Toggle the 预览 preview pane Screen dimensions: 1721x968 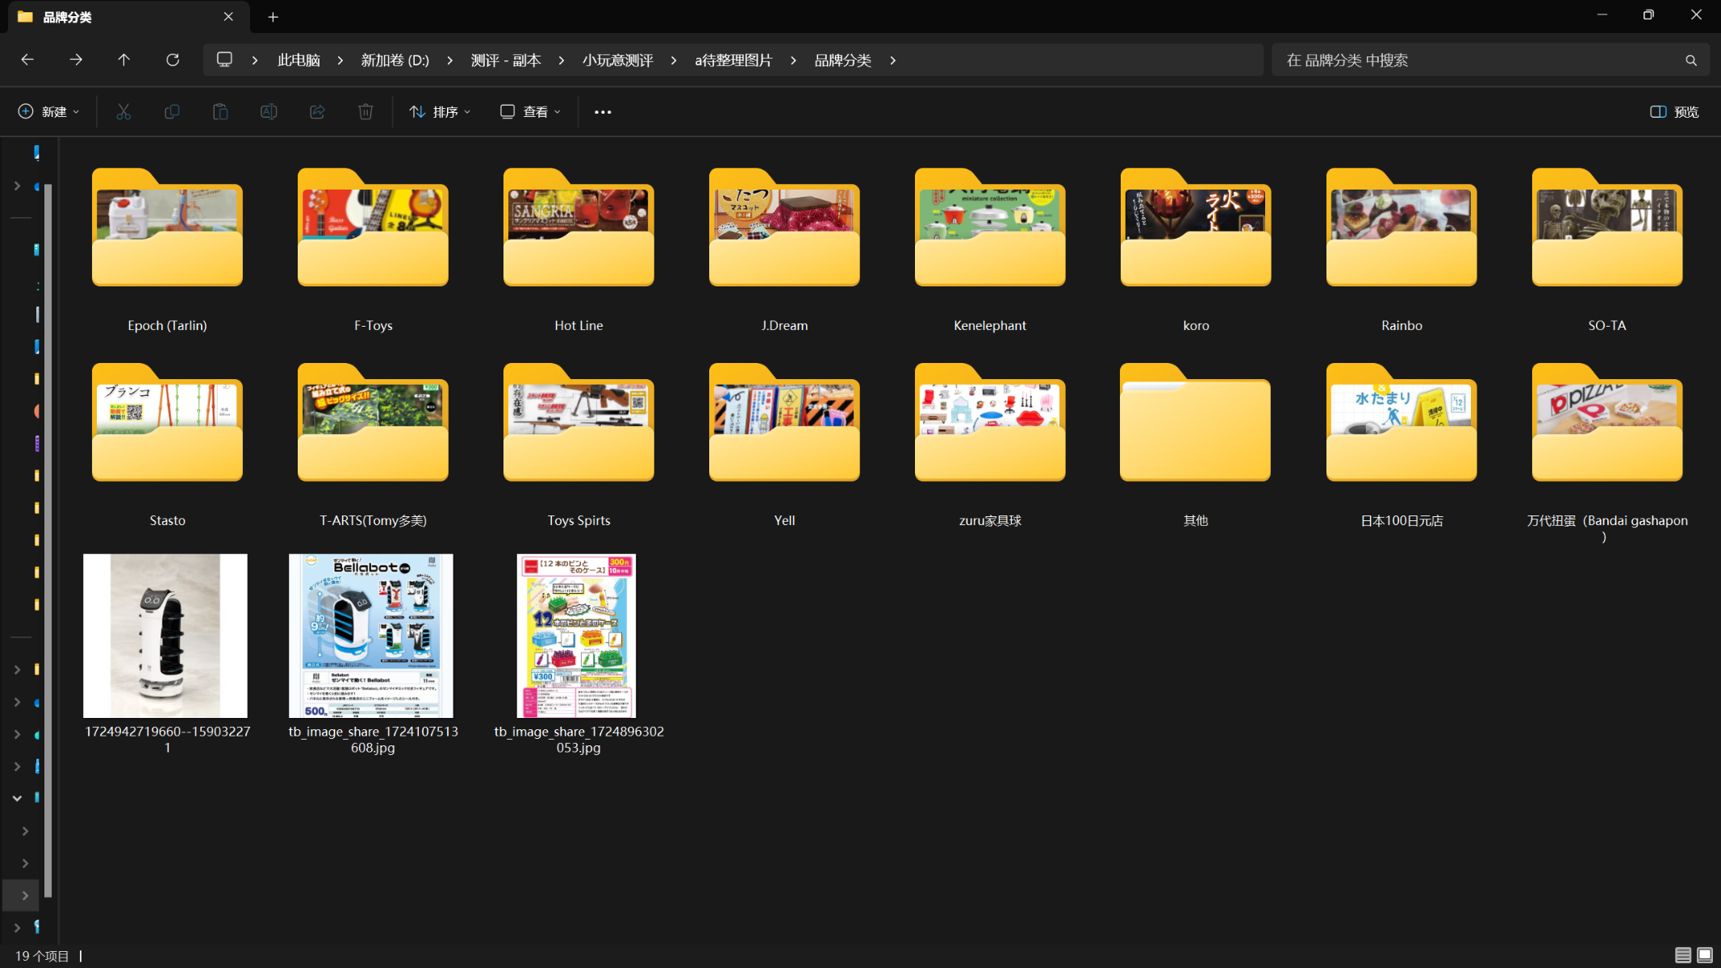click(x=1674, y=112)
